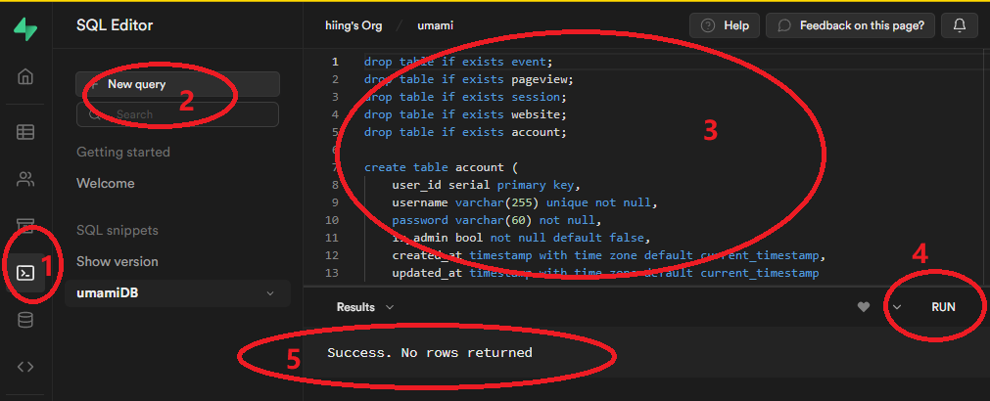Open the notifications bell icon
This screenshot has width=990, height=401.
[959, 25]
